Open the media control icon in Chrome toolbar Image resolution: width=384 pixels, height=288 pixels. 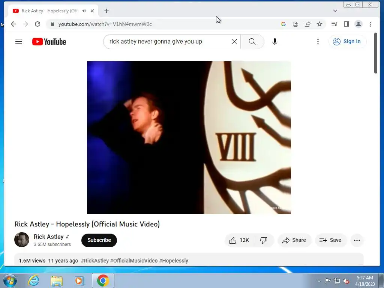coord(334,24)
